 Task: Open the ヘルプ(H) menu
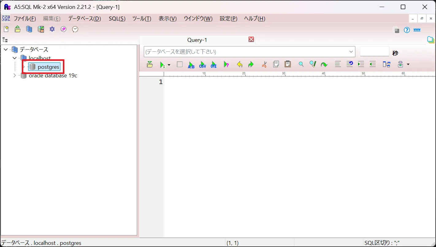[x=254, y=19]
